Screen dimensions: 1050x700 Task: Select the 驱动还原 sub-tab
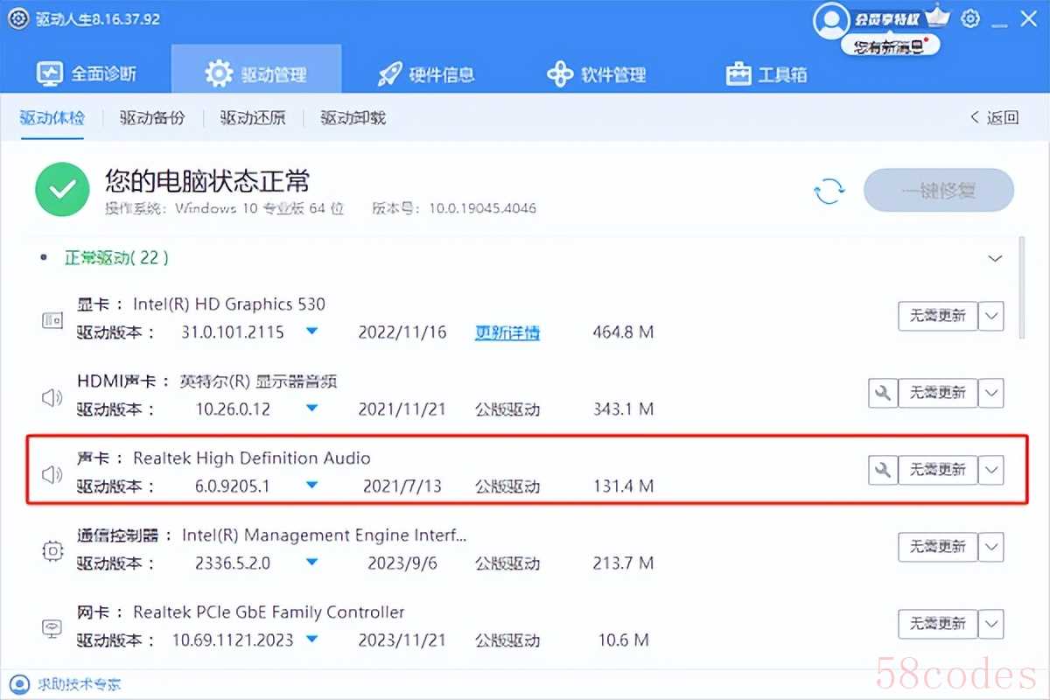tap(253, 117)
